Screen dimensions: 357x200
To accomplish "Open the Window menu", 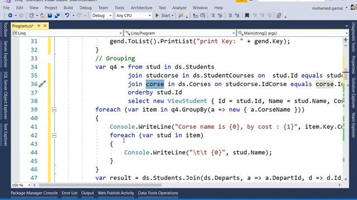I will point(200,8).
